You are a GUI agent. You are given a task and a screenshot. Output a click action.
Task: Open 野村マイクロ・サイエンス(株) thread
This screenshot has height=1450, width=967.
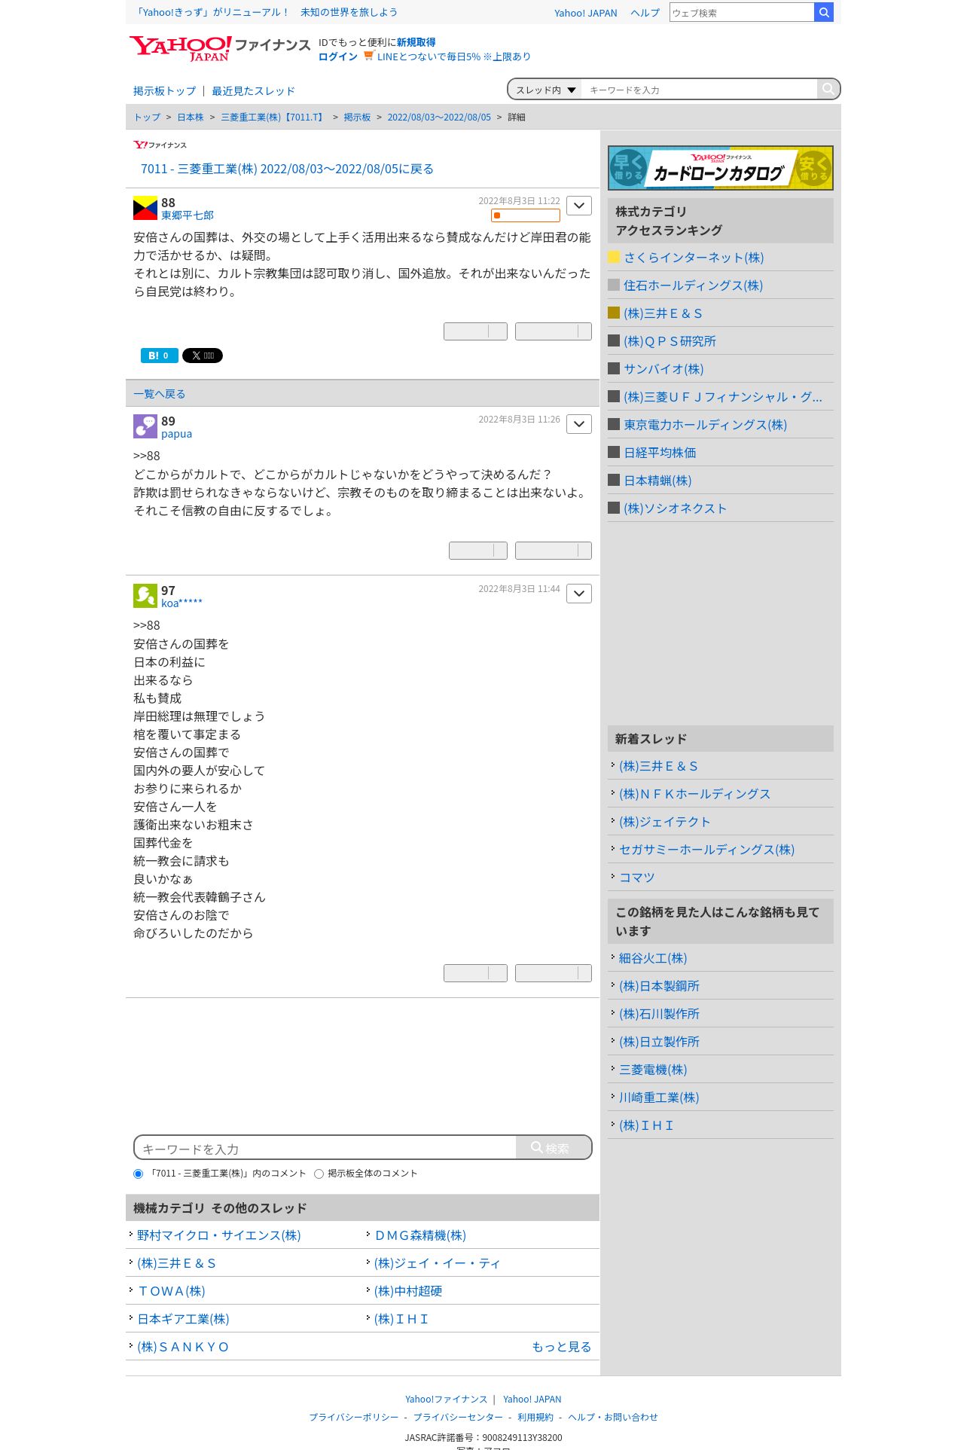(x=219, y=1235)
